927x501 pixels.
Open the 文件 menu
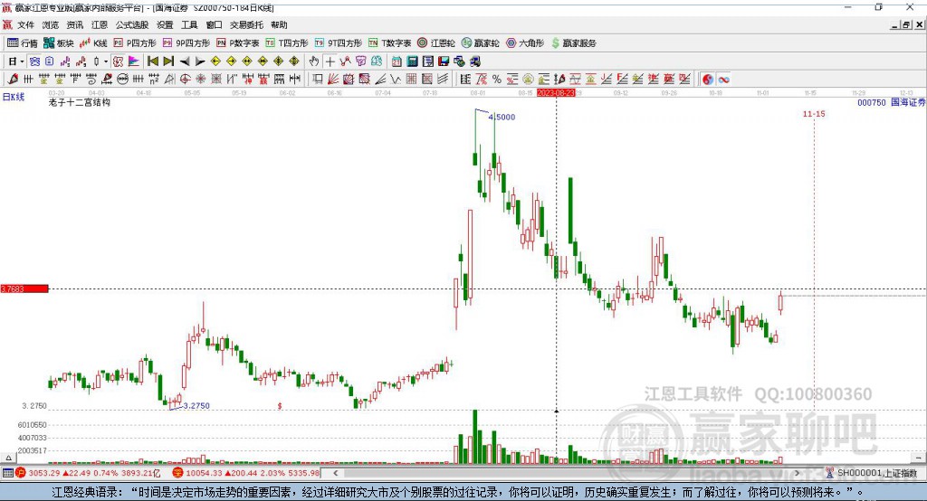tap(25, 24)
